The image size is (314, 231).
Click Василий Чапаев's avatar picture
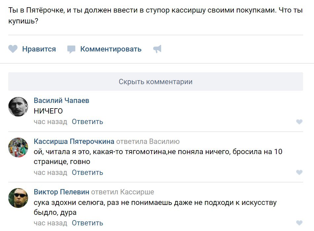(x=18, y=107)
